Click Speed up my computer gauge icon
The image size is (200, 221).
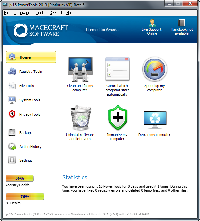155,69
